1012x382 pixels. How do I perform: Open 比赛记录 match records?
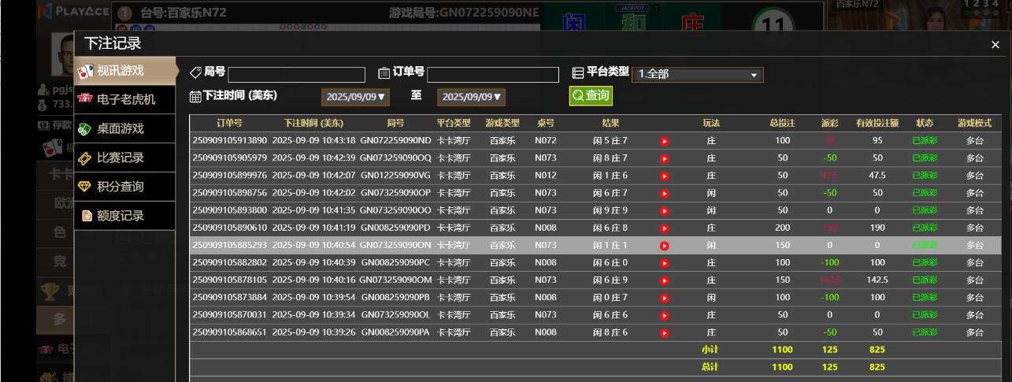(124, 158)
